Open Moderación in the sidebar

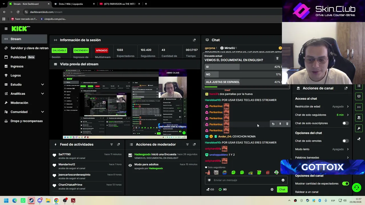(24, 103)
